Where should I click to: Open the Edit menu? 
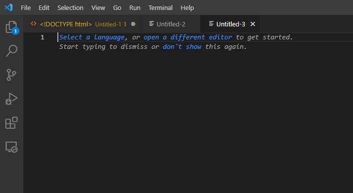(44, 7)
